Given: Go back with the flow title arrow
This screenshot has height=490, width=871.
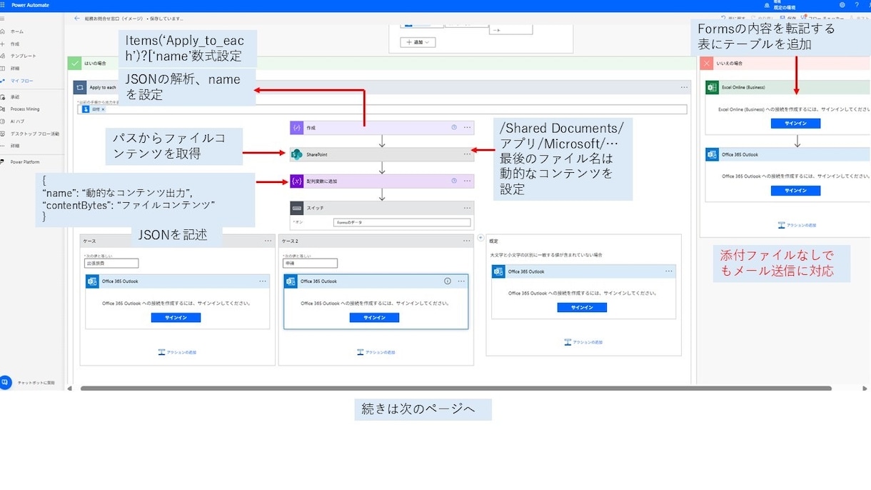Looking at the screenshot, I should click(x=77, y=19).
